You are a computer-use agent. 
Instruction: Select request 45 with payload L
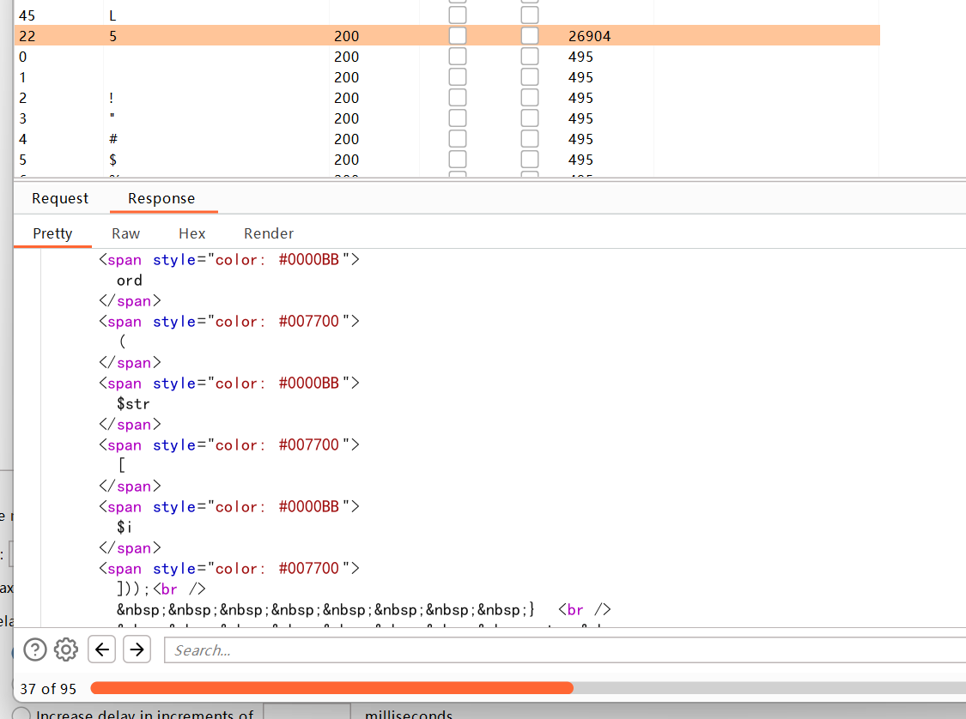point(447,15)
